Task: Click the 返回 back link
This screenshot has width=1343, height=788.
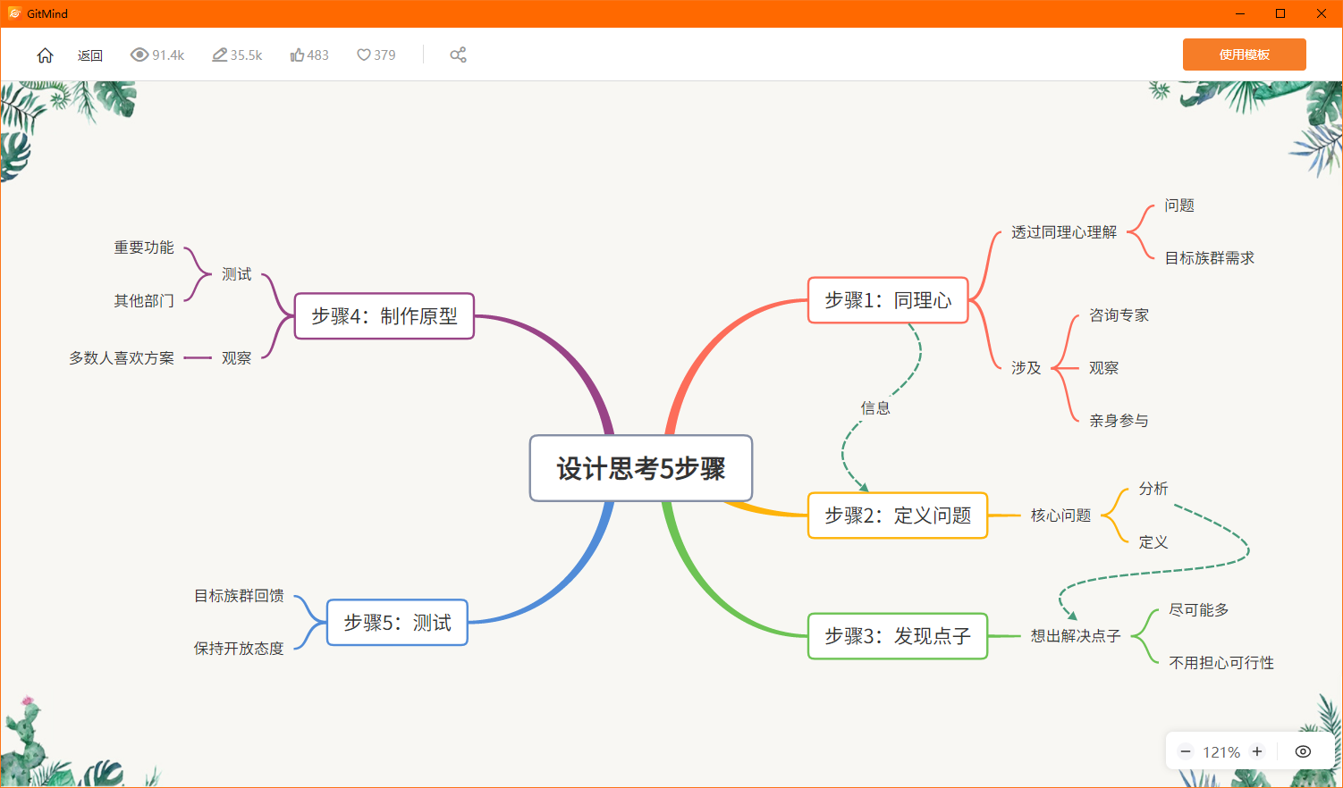Action: point(89,54)
